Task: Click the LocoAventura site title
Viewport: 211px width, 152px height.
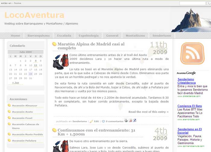Action: coord(34,15)
